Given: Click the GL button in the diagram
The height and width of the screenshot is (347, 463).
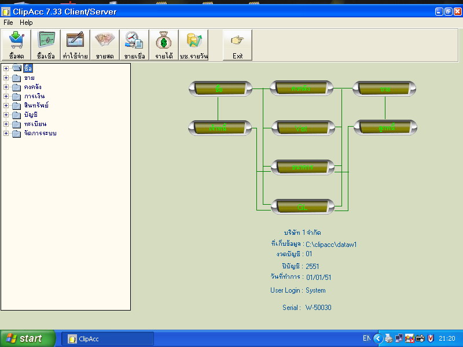Looking at the screenshot, I should [x=303, y=206].
